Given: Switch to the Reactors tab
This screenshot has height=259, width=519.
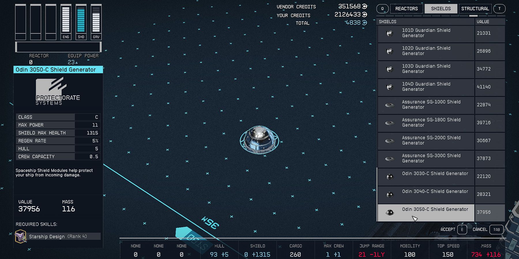Looking at the screenshot, I should coord(406,9).
